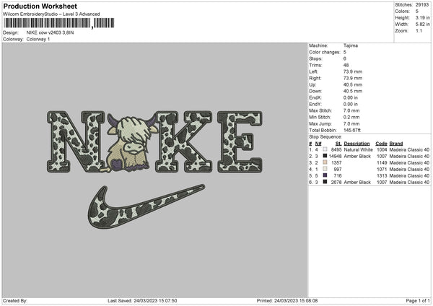433x306 pixels.
Task: Click the 'Description' column header
Action: 357,144
